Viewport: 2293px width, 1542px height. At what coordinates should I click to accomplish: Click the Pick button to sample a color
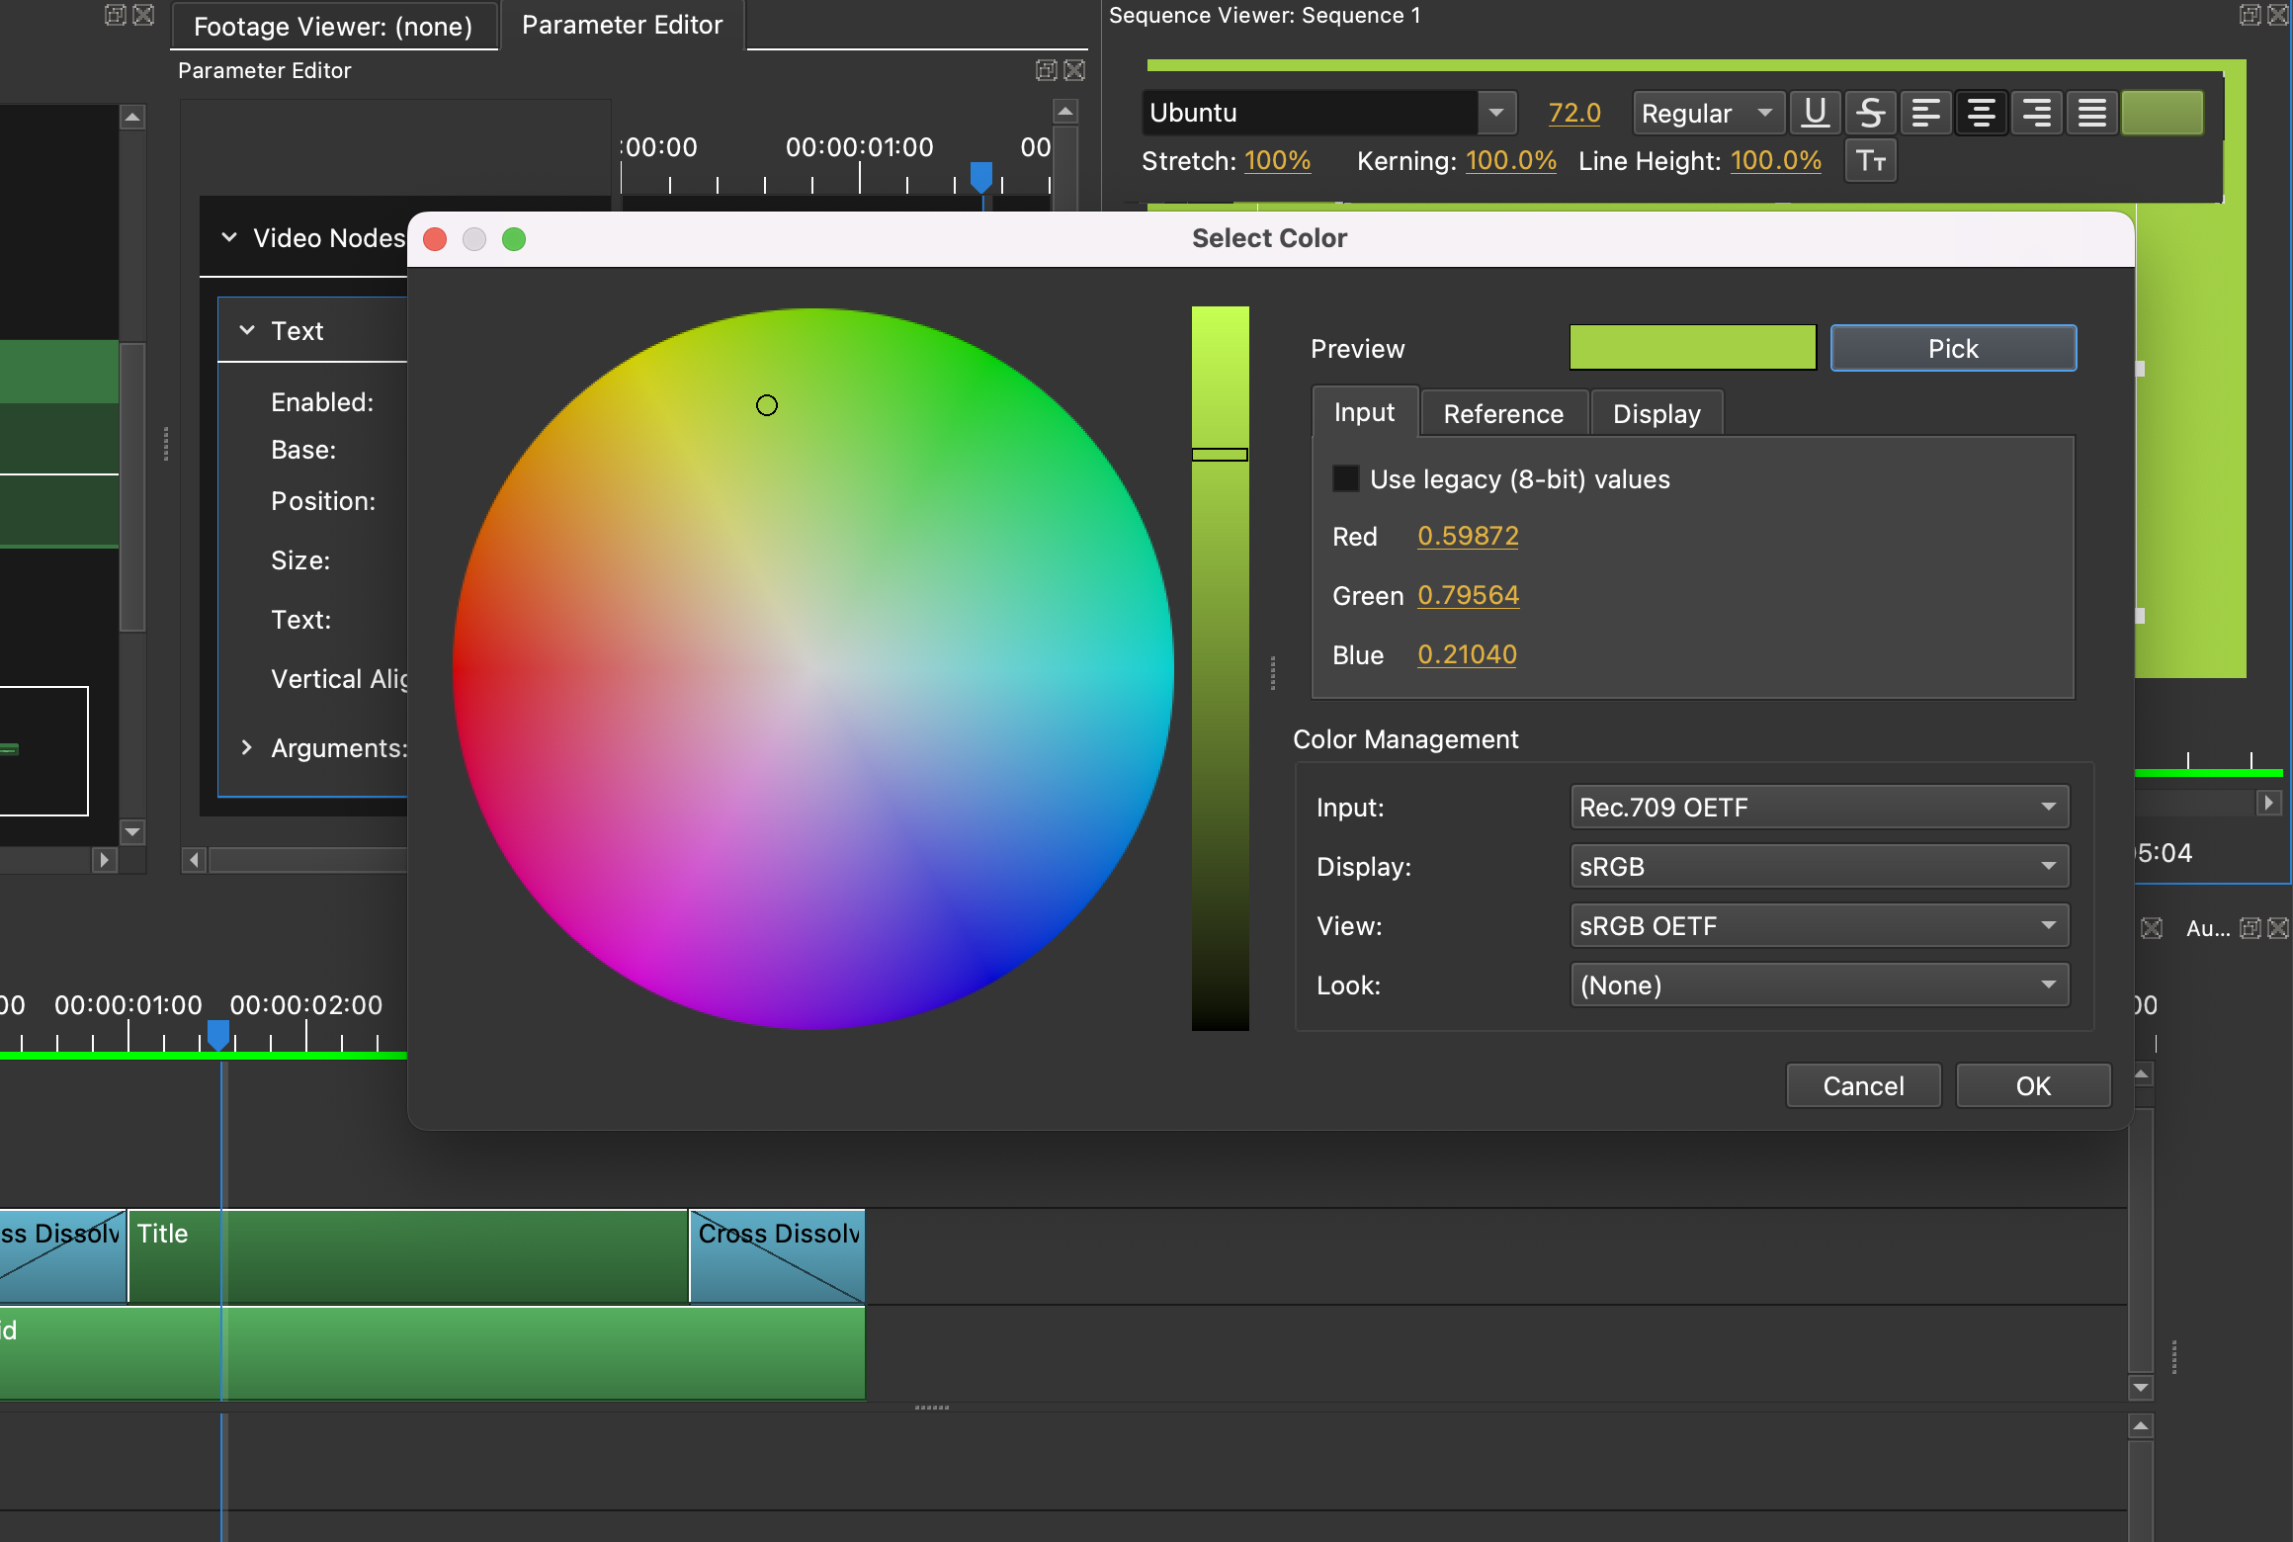tap(1952, 347)
